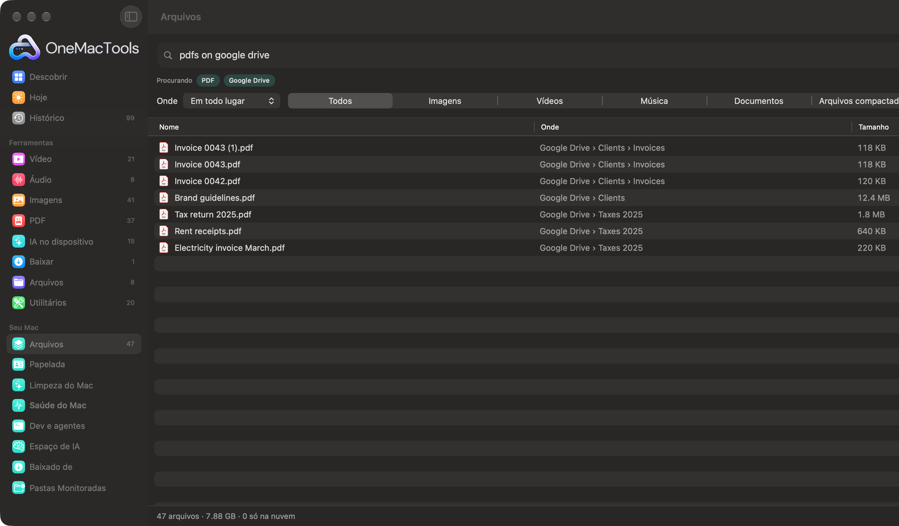
Task: Switch to the Documentos filter tab
Action: (758, 101)
